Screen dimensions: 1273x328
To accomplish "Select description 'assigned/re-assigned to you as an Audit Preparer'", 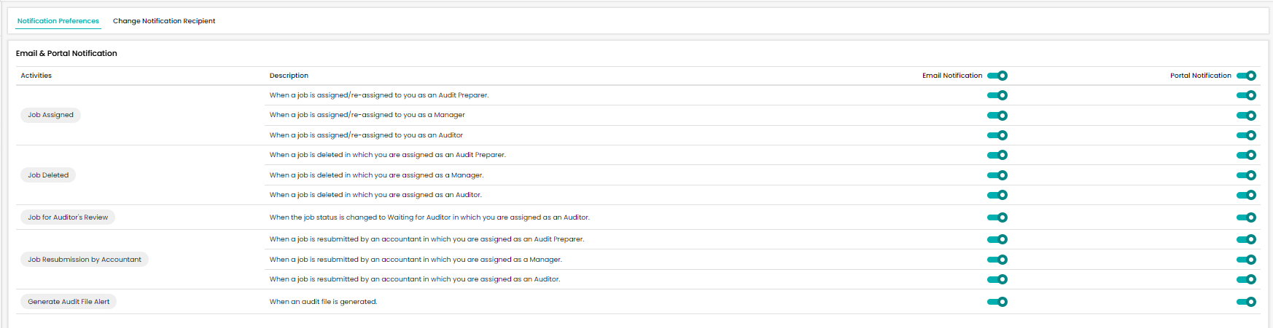I will tap(379, 95).
